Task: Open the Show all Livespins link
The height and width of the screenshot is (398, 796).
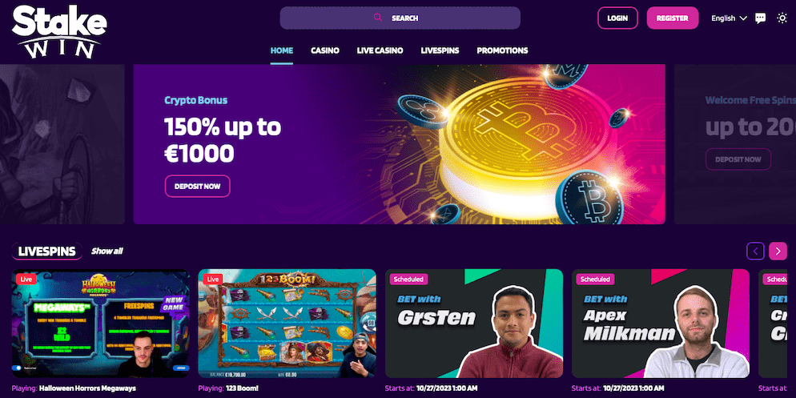Action: (107, 251)
